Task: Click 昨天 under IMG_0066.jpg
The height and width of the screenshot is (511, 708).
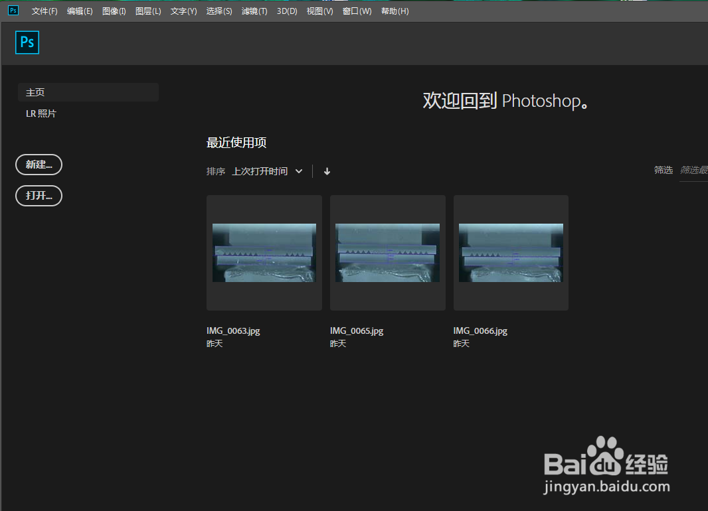Action: 462,344
